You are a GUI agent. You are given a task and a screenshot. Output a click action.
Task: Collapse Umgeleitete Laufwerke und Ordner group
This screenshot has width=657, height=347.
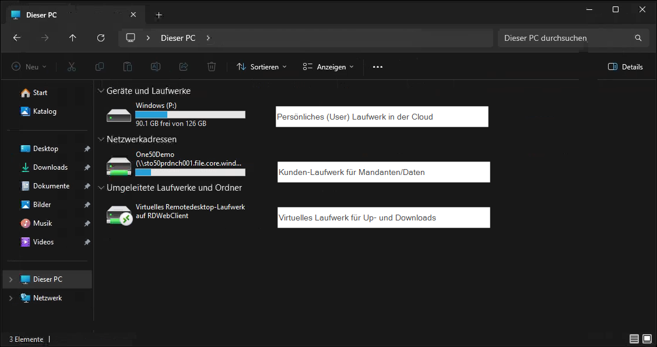click(100, 188)
